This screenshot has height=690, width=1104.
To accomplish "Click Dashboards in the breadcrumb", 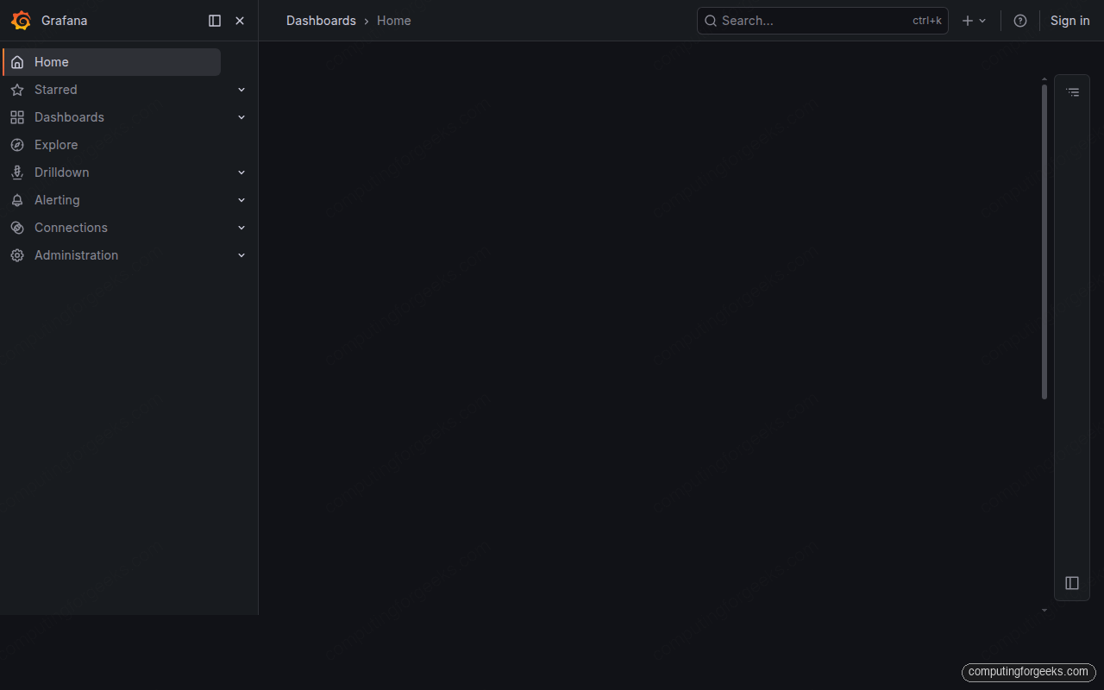I will tap(321, 20).
